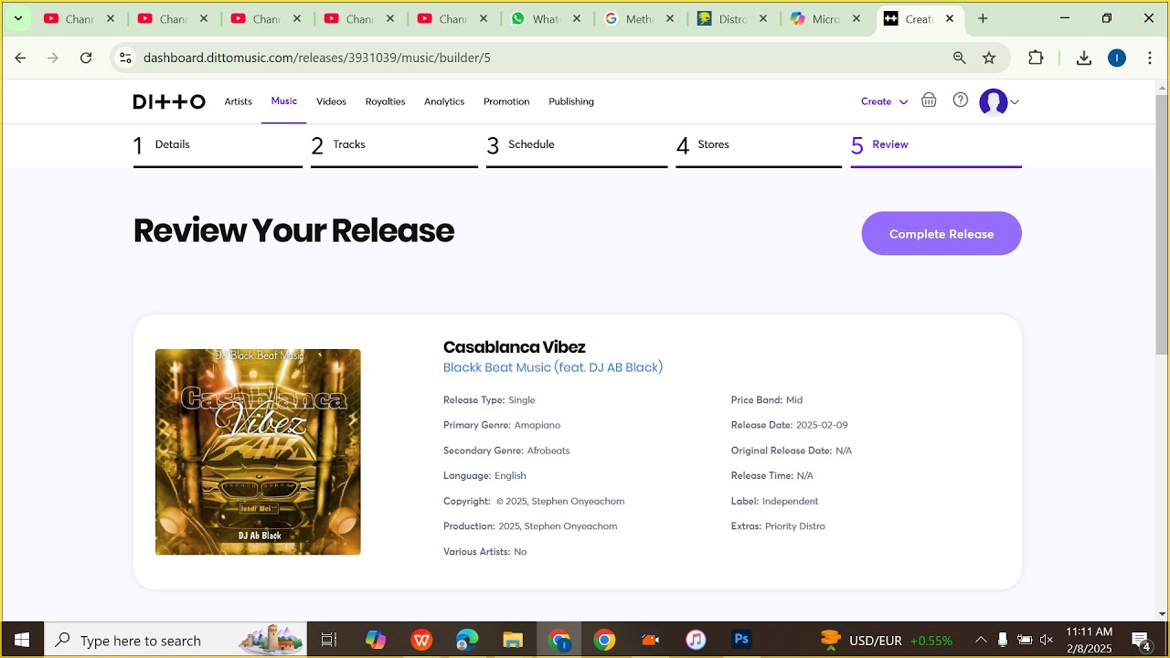Click the taskbar search box
This screenshot has height=658, width=1170.
(x=177, y=640)
